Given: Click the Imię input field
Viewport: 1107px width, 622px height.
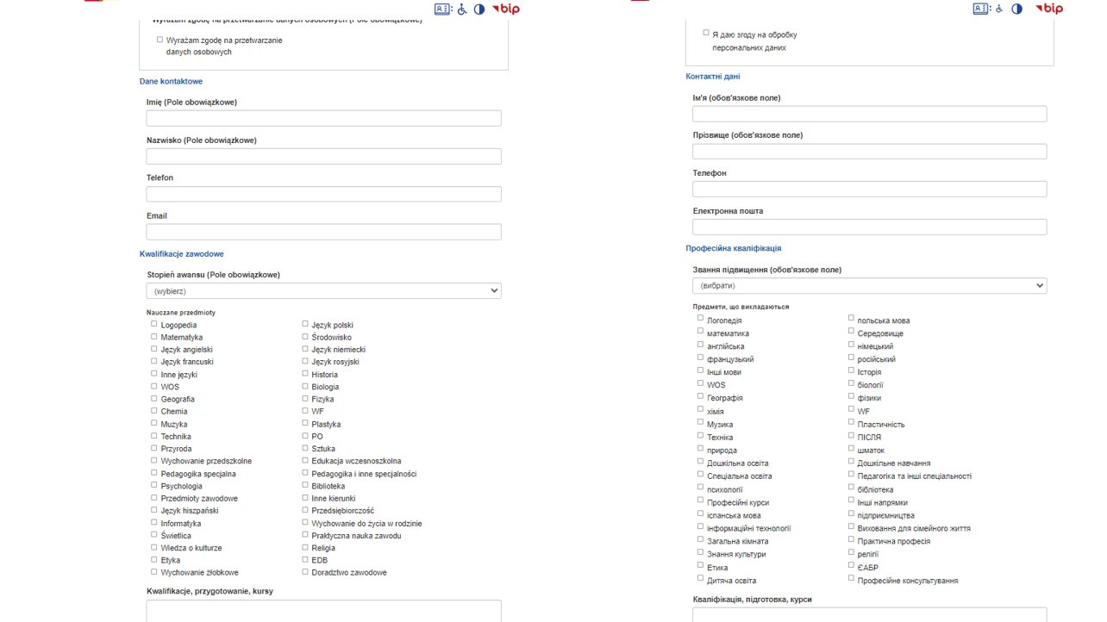Looking at the screenshot, I should coord(323,118).
